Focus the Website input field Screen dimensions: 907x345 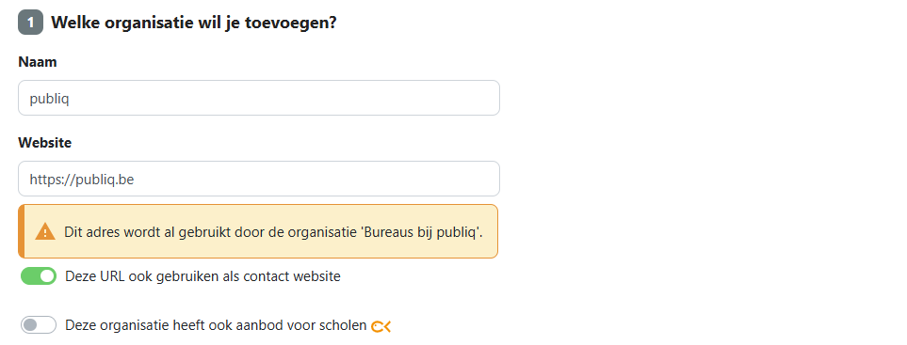(259, 179)
